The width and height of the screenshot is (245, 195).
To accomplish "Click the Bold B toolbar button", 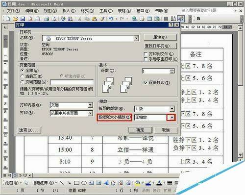I will (198, 19).
